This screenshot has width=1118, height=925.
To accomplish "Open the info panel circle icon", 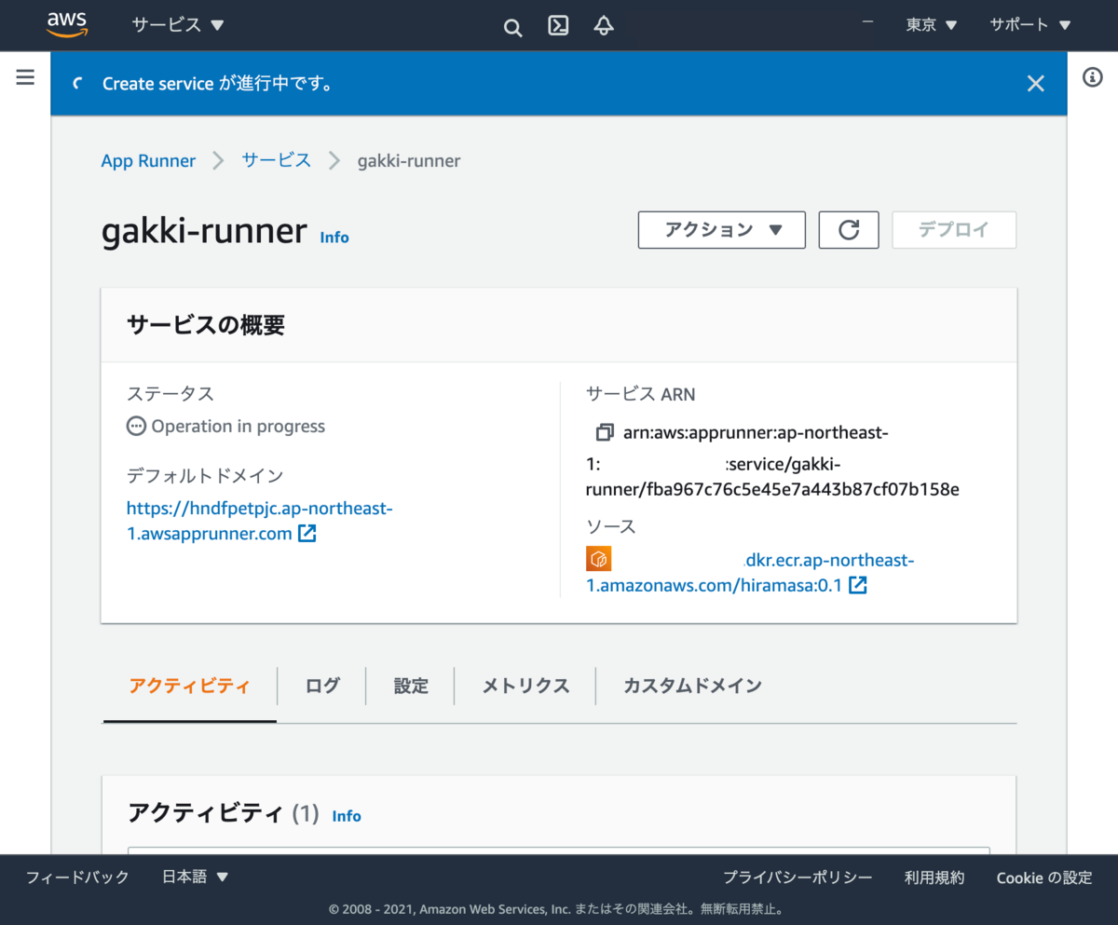I will (1093, 77).
